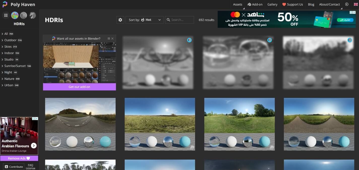Click the sidebar ad arrow button

pos(34,146)
